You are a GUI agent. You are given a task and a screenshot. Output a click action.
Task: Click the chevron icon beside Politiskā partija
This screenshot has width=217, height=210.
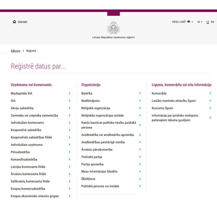[x=140, y=157]
